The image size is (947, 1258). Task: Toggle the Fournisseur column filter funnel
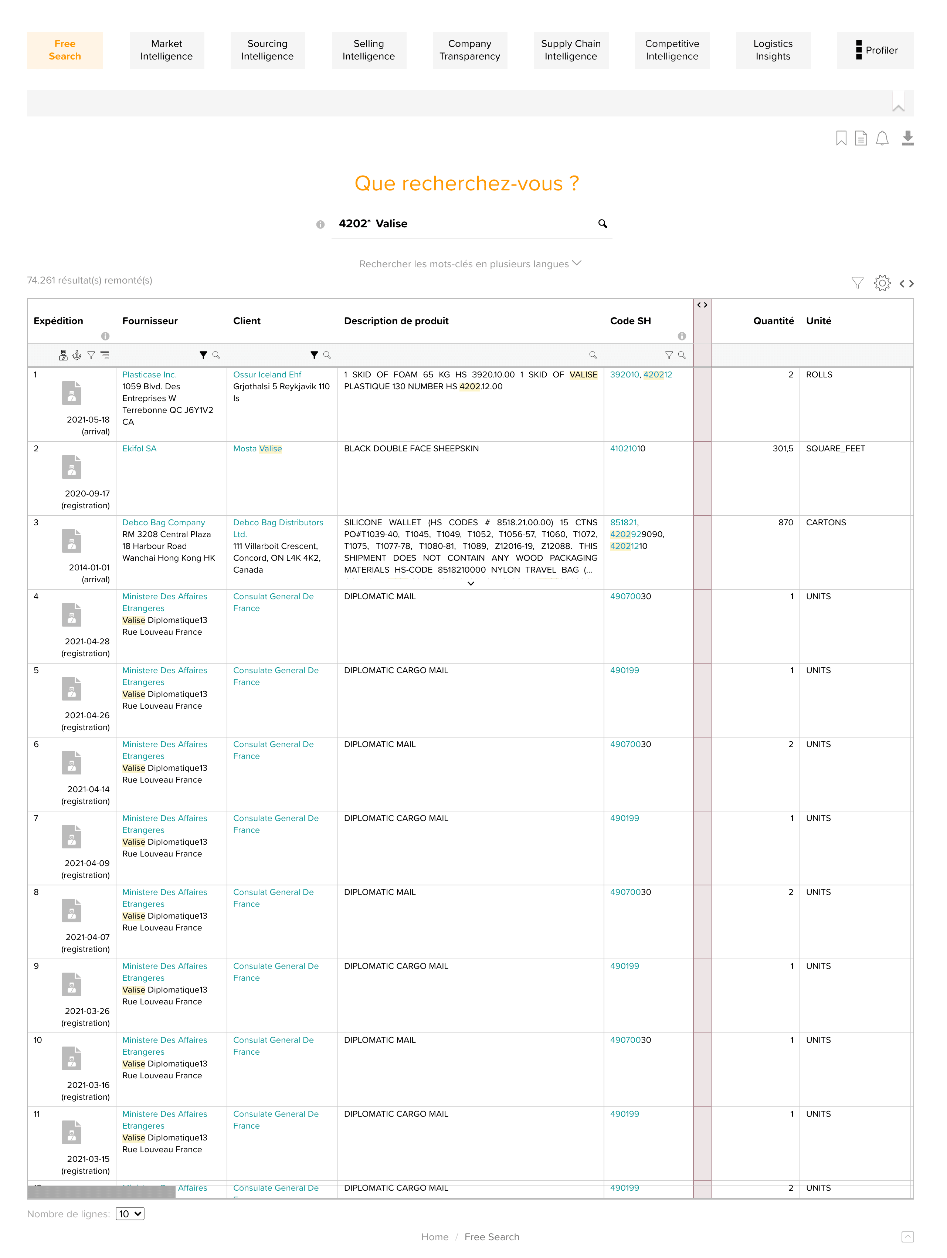tap(203, 355)
